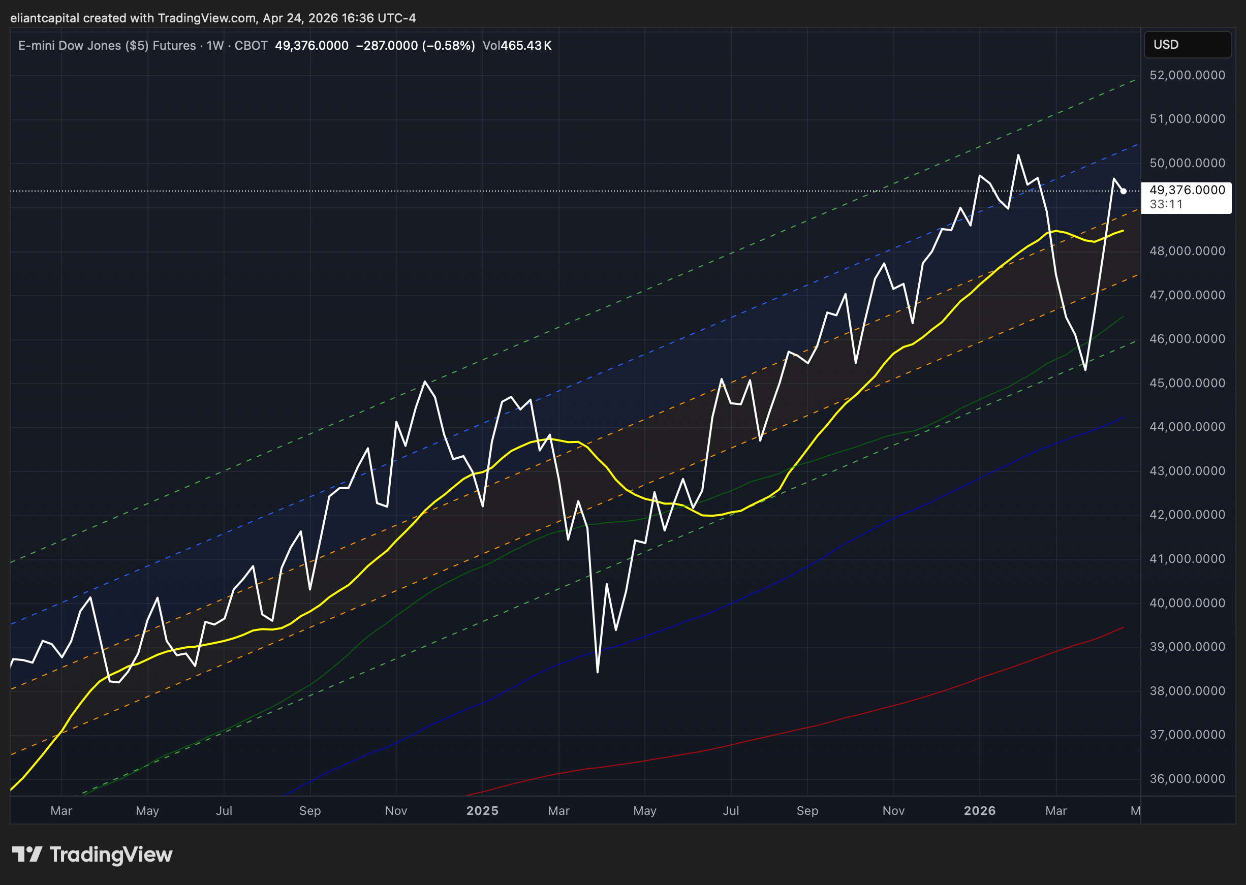Click the E-mini Dow Jones symbol title
Screen dimensions: 1246x885
point(107,46)
